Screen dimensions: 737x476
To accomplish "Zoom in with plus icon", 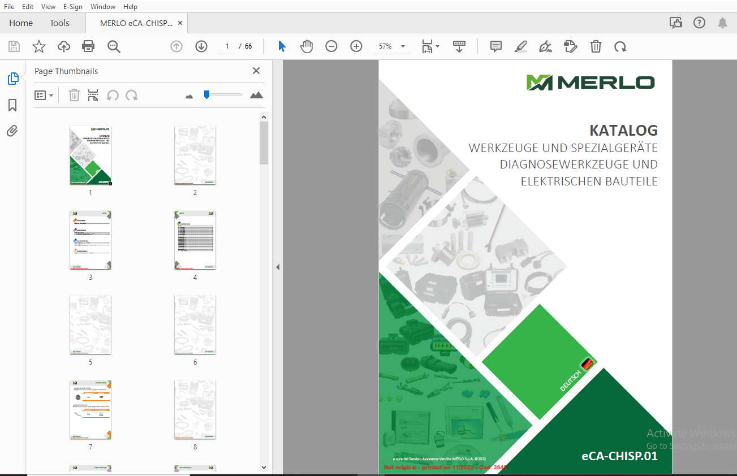I will tap(356, 46).
